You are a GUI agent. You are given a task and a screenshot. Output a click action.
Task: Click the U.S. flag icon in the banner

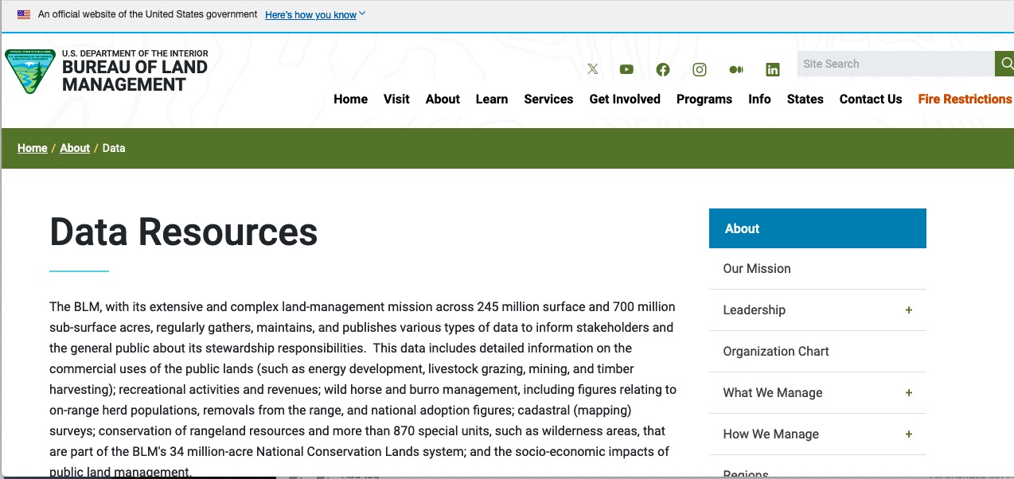pyautogui.click(x=22, y=14)
